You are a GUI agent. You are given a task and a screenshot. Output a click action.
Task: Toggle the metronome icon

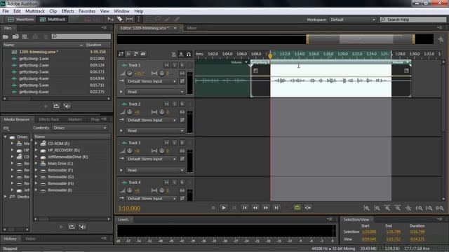click(x=173, y=54)
